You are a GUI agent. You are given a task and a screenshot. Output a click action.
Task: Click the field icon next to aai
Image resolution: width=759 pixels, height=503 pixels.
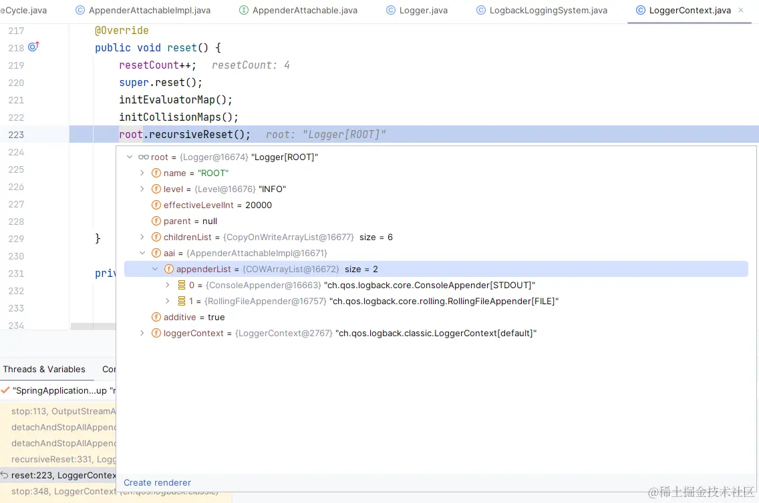(156, 253)
